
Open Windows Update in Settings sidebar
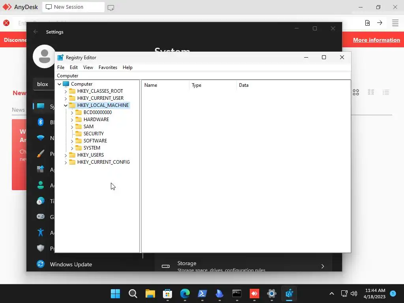click(x=71, y=264)
